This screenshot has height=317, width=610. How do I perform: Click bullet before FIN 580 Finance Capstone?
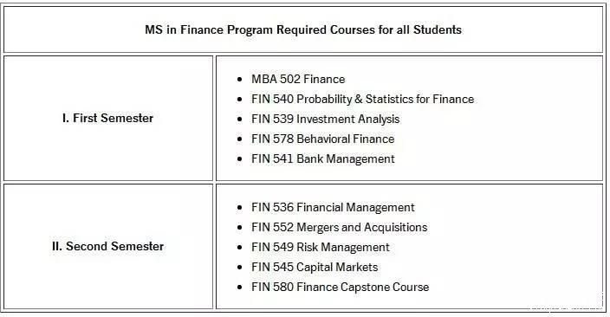[x=239, y=288]
